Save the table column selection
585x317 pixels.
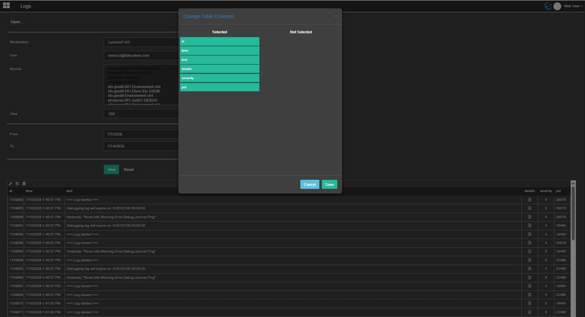pos(329,184)
